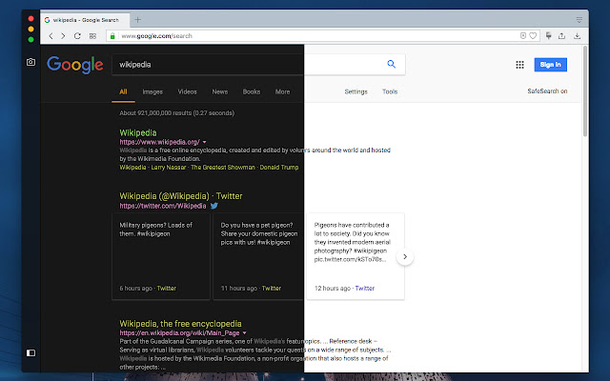Open 'The Greatest Showman' sublink
This screenshot has height=381, width=610.
click(223, 168)
